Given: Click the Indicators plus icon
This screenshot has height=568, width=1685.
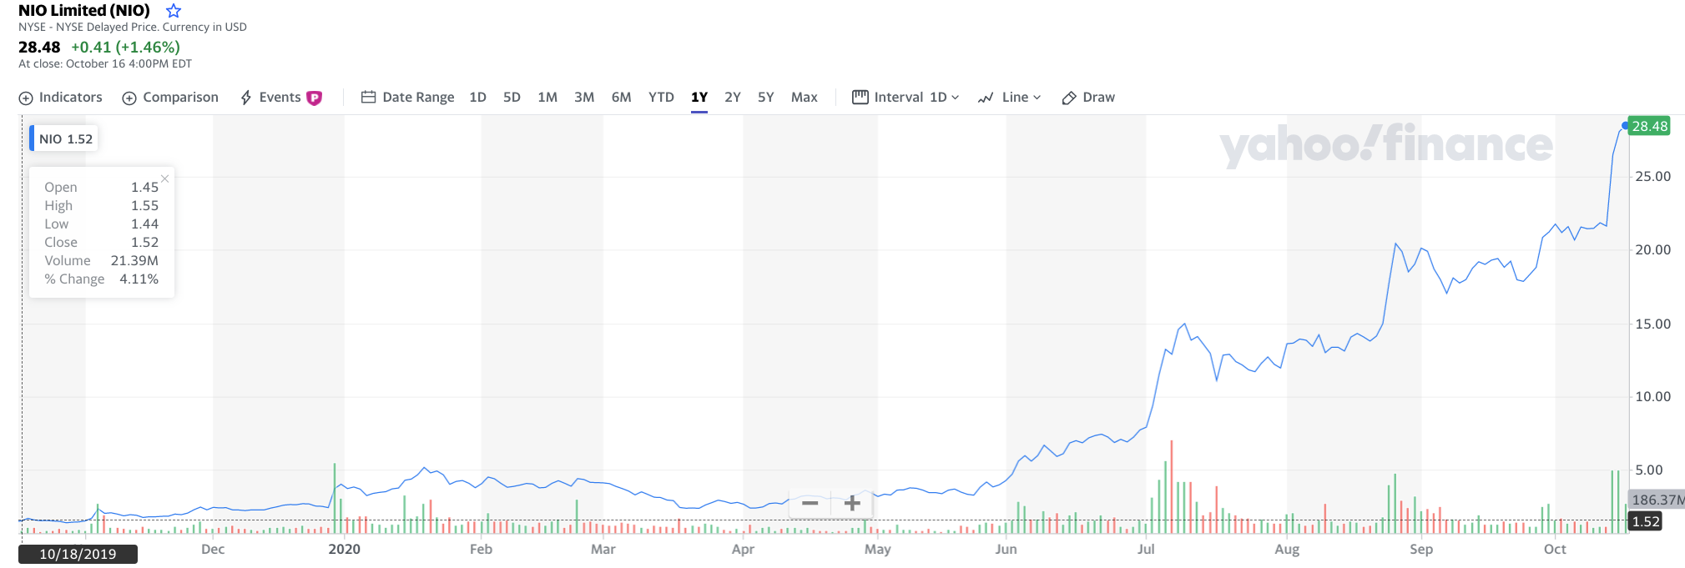Looking at the screenshot, I should [x=26, y=98].
